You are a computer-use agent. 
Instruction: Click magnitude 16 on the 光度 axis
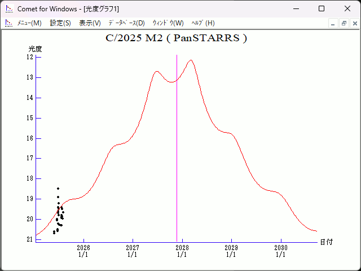point(30,138)
